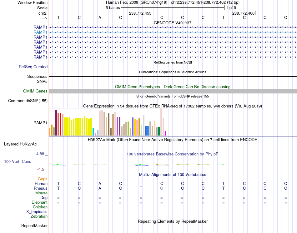297x233 pixels.
Task: Open the GTEx 'Gene Expression in 54 tissues' title
Action: [x=173, y=106]
